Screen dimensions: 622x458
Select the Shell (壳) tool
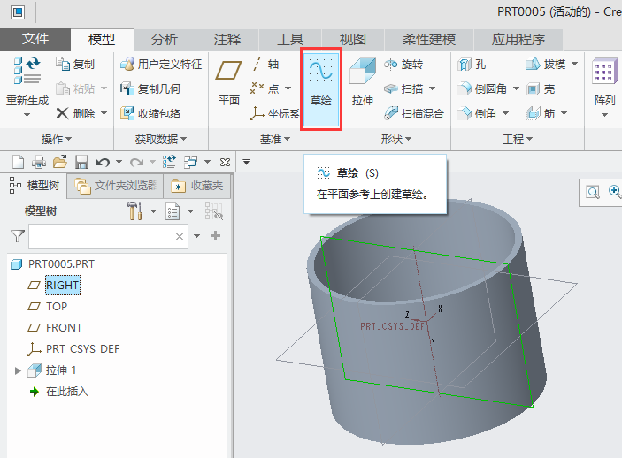(x=541, y=89)
